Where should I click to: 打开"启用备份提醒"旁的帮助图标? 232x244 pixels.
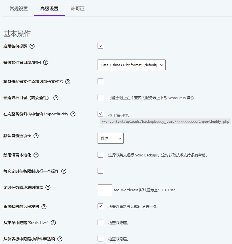pyautogui.click(x=31, y=46)
